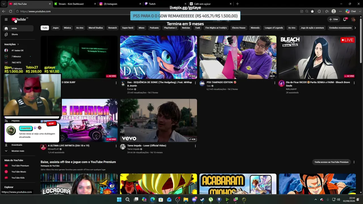
Task: Open the NINJAMVP channel name link
Action: pyautogui.click(x=291, y=89)
